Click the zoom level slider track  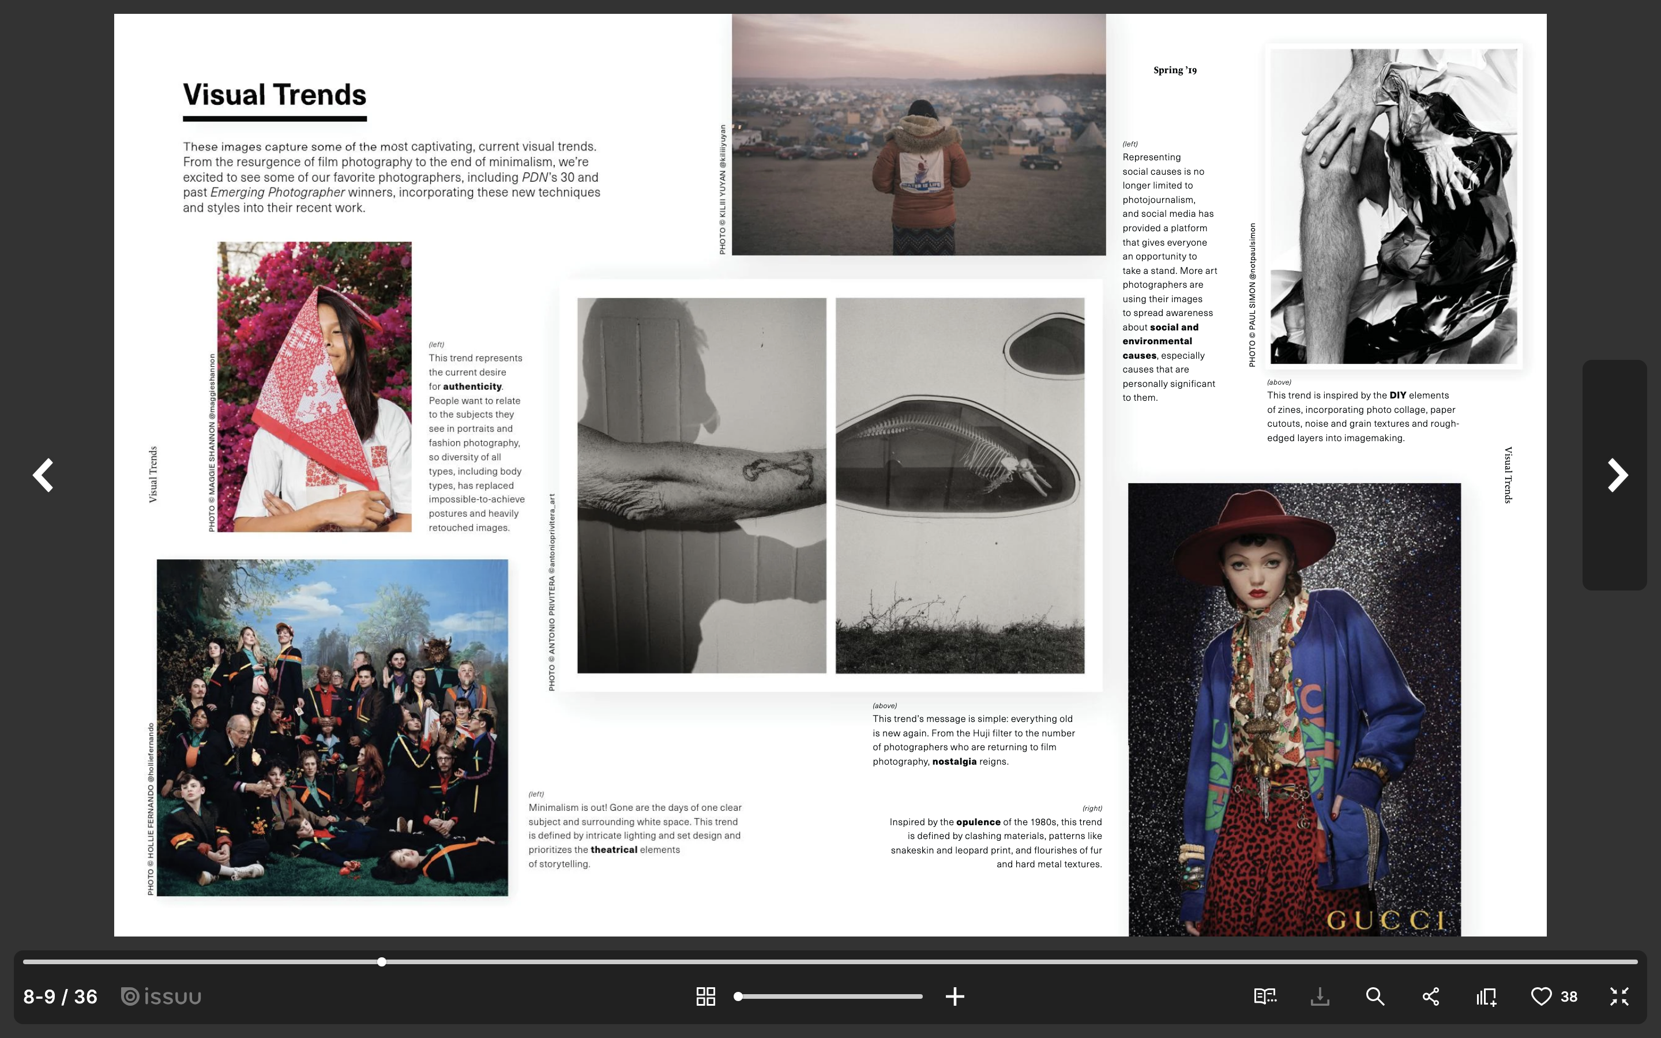830,996
